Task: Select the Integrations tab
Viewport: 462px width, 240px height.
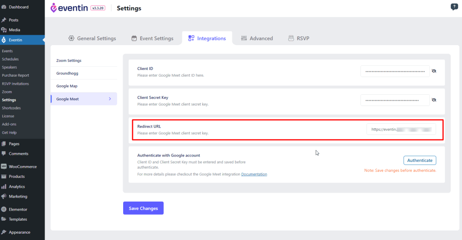Action: point(207,38)
